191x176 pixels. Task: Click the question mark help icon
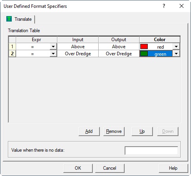[164, 6]
